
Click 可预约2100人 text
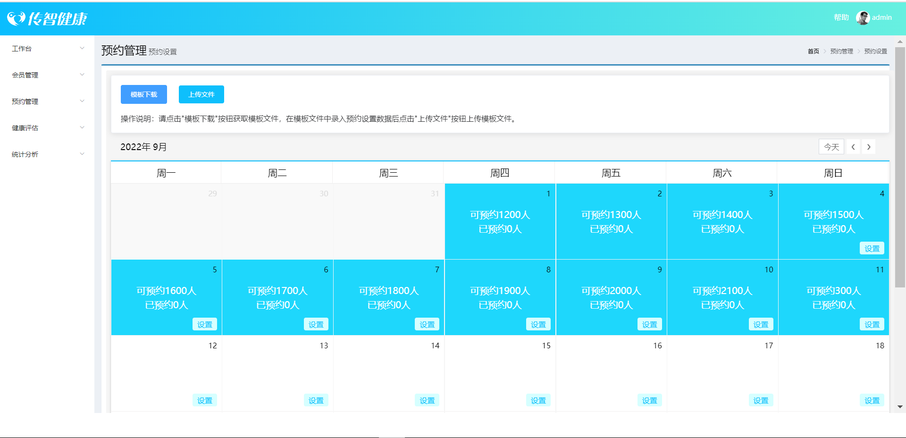722,291
